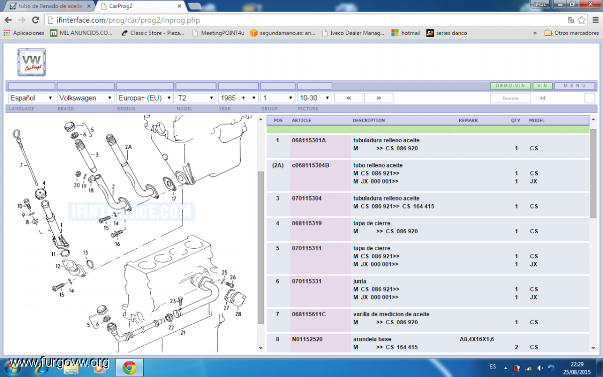Viewport: 603px width, 377px height.
Task: Click the VIN button
Action: (542, 86)
